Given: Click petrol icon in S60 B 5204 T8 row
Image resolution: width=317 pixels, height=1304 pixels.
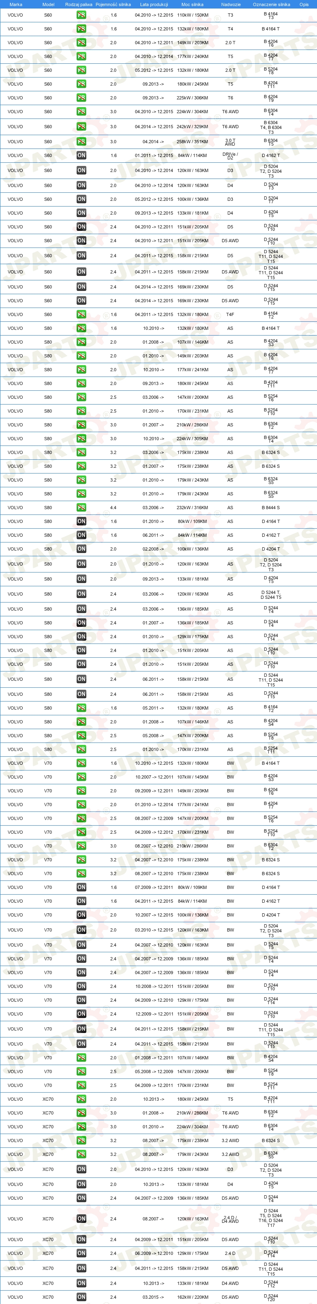Looking at the screenshot, I should coord(81,70).
